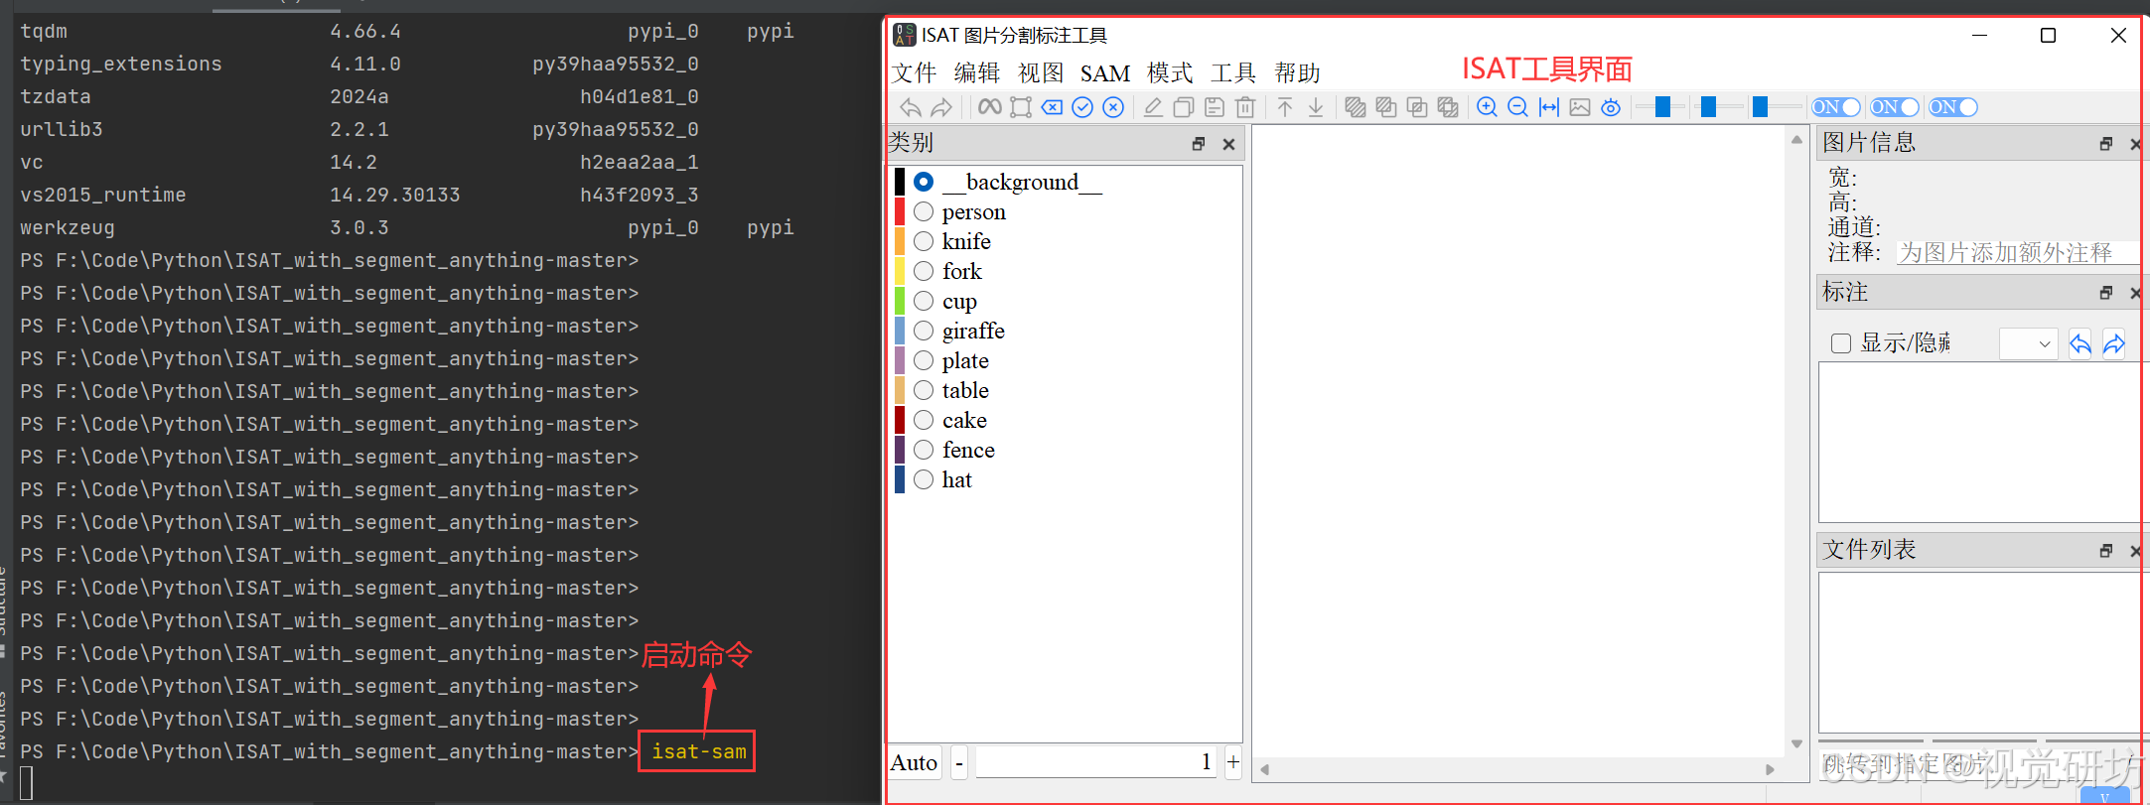Fit image to window width icon
2150x805 pixels.
(x=1549, y=107)
